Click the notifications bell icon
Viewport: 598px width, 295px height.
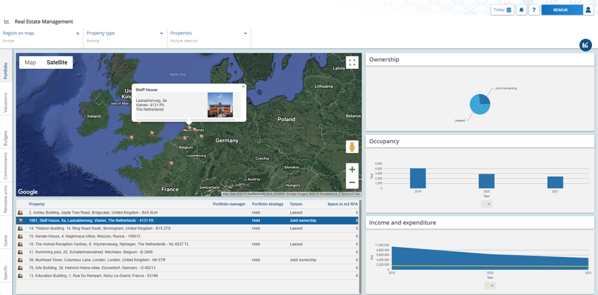point(521,10)
